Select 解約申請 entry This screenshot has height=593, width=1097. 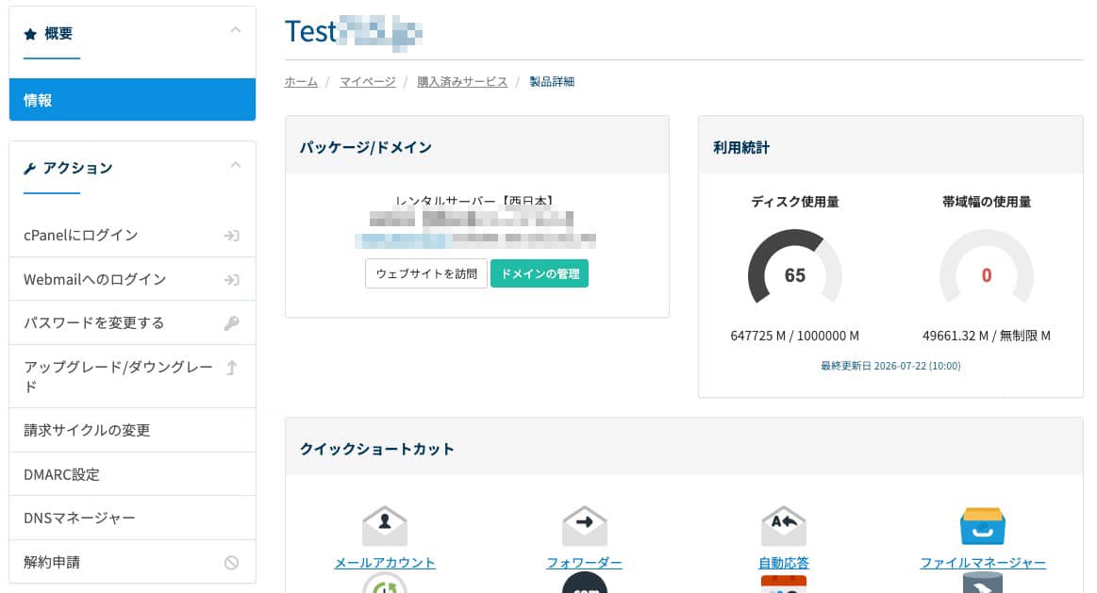click(x=132, y=562)
